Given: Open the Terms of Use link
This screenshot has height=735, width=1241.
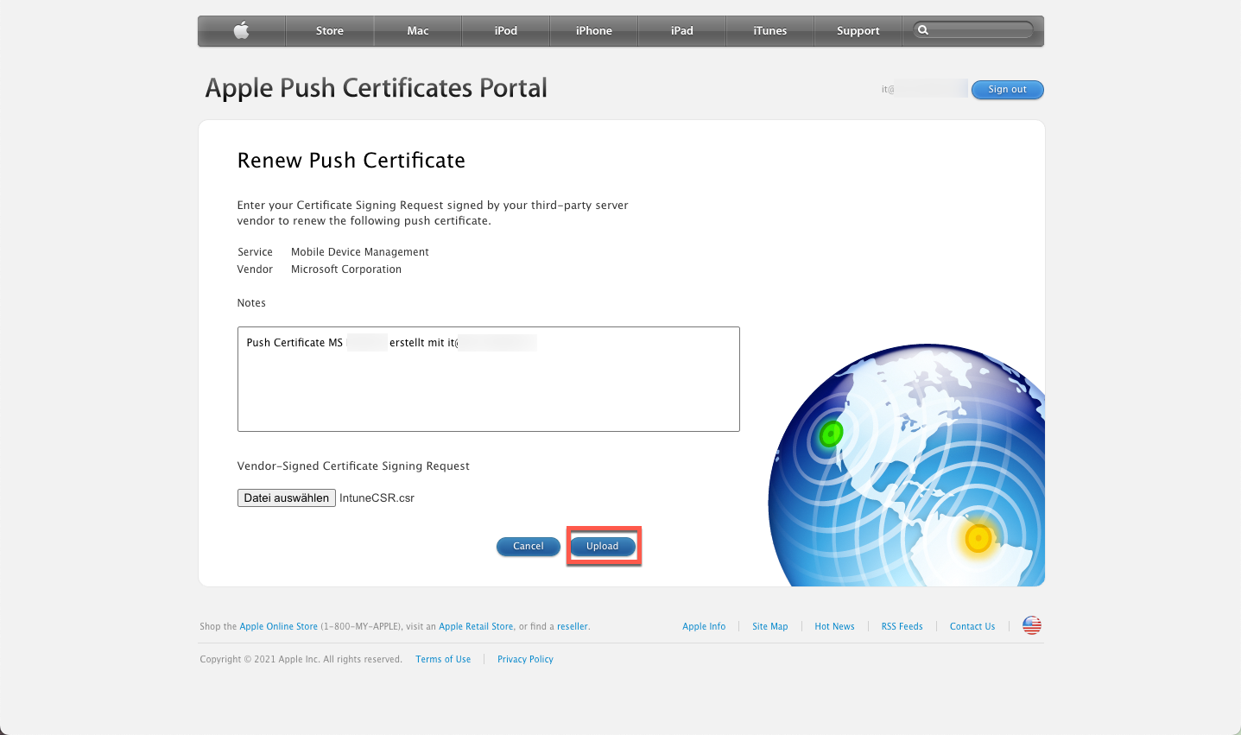Looking at the screenshot, I should [x=443, y=660].
